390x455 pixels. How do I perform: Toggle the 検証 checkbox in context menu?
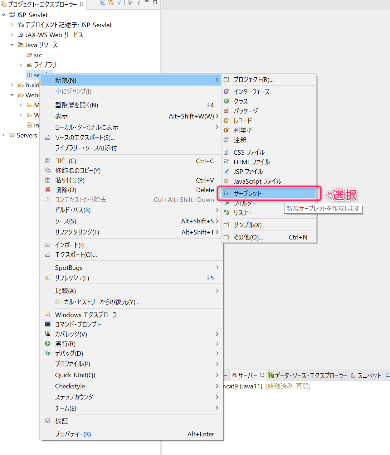(48, 421)
